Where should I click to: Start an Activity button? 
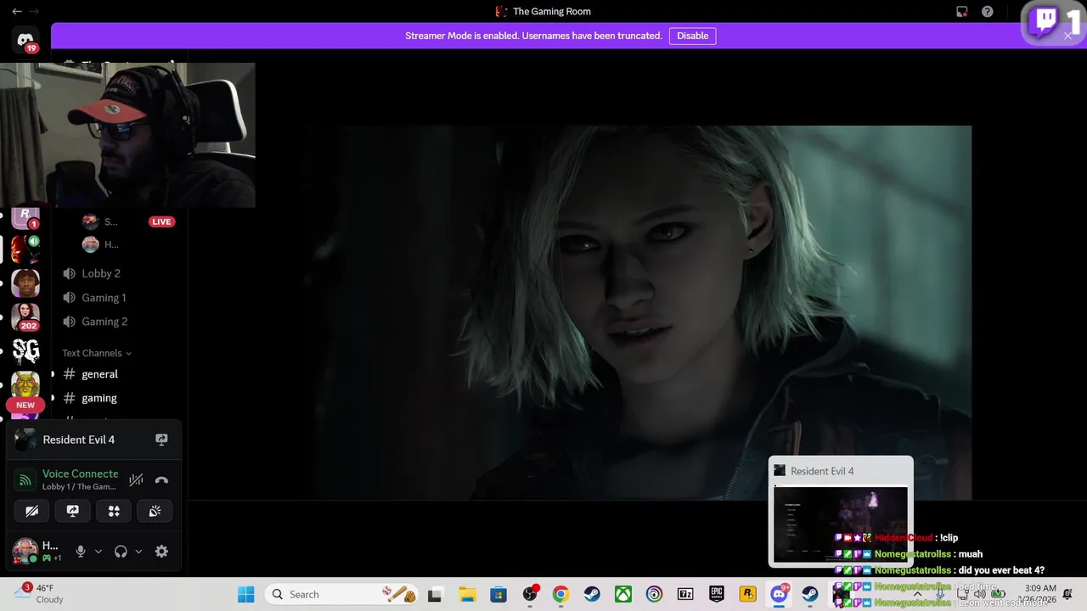[114, 511]
